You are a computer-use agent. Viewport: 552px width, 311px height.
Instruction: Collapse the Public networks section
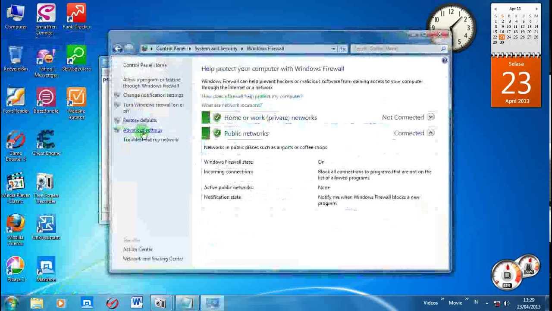point(430,133)
